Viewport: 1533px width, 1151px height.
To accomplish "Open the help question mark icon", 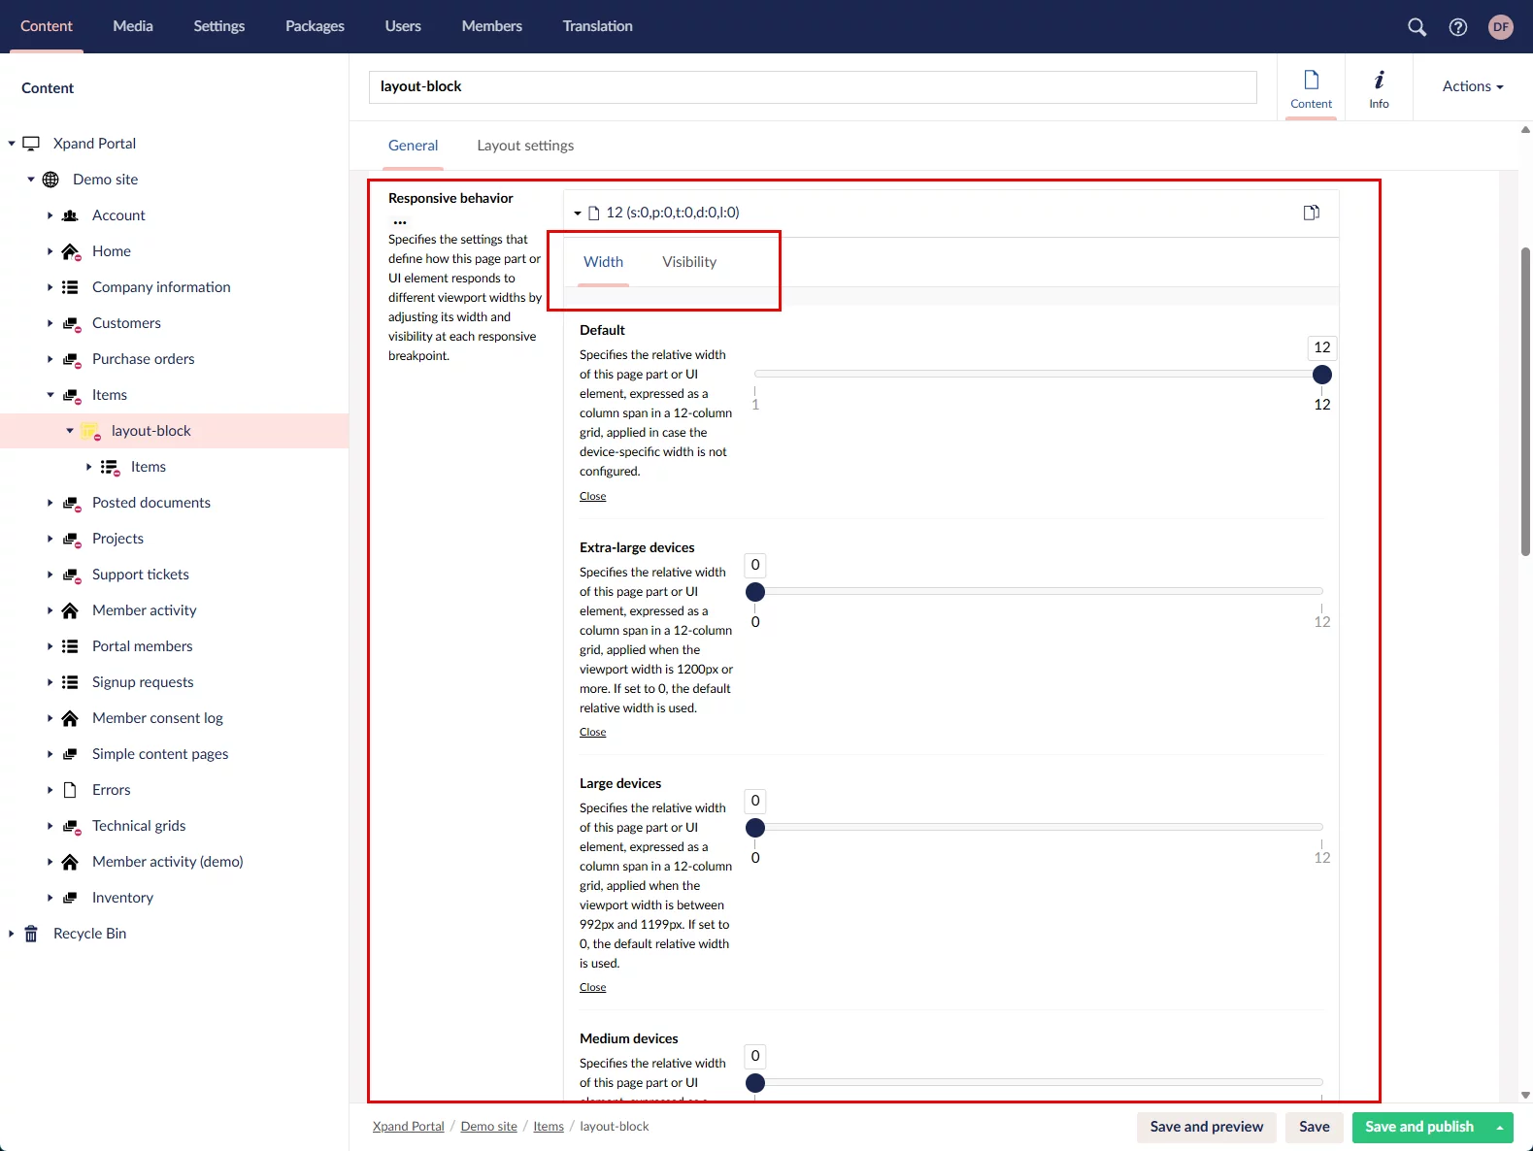I will click(x=1457, y=27).
